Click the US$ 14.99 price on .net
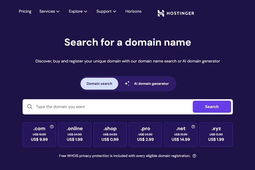Image resolution: width=255 pixels, height=170 pixels. (x=181, y=139)
